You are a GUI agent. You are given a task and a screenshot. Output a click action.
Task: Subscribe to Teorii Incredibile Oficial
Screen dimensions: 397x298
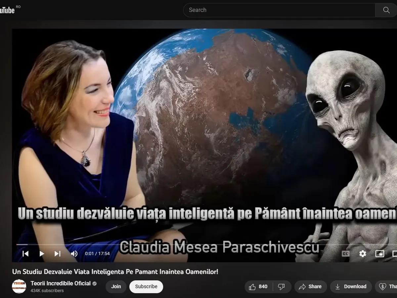point(146,286)
